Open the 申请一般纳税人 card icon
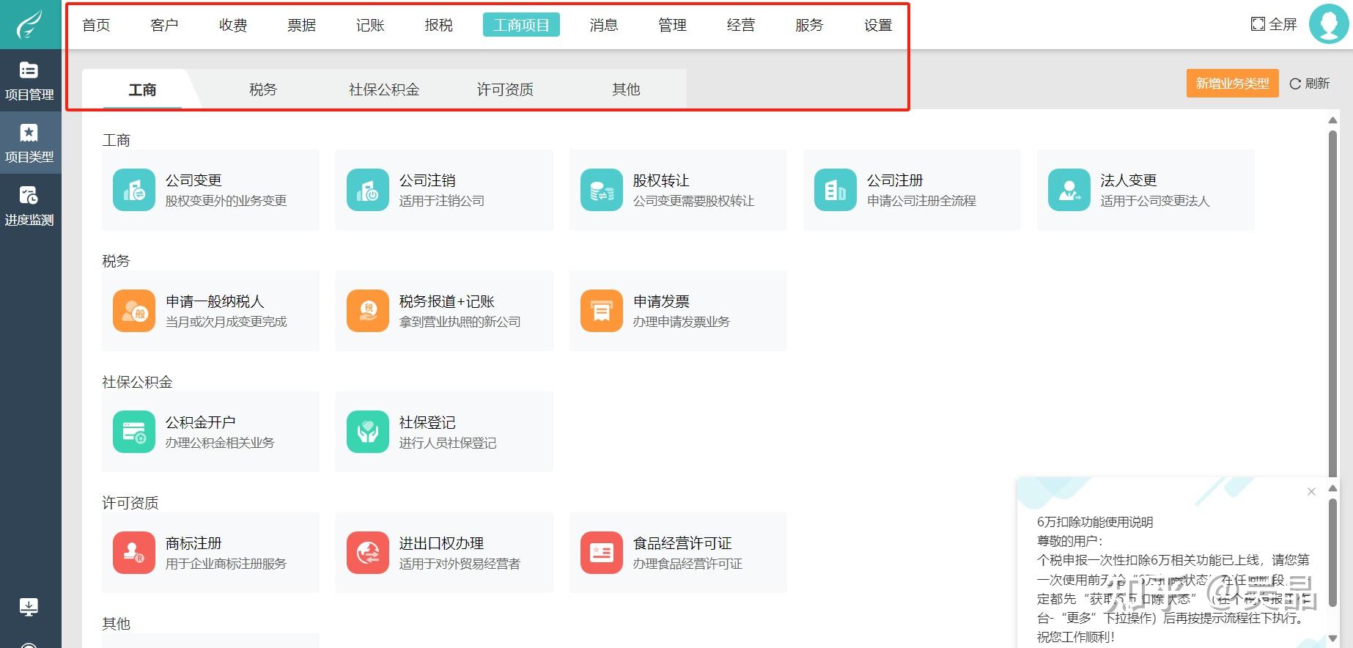This screenshot has height=648, width=1353. point(134,311)
